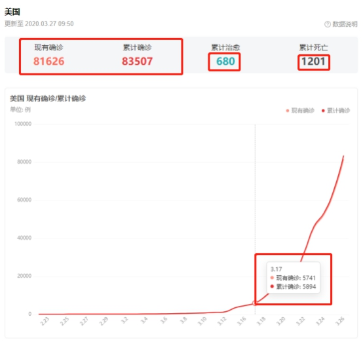Click the 3.20 date label on x-axis
The width and height of the screenshot is (363, 342).
[280, 321]
